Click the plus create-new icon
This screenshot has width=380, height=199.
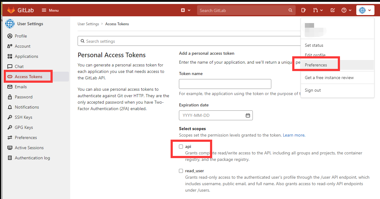[x=183, y=10]
